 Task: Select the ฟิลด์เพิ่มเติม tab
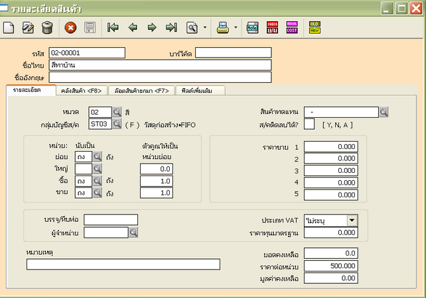coord(200,91)
